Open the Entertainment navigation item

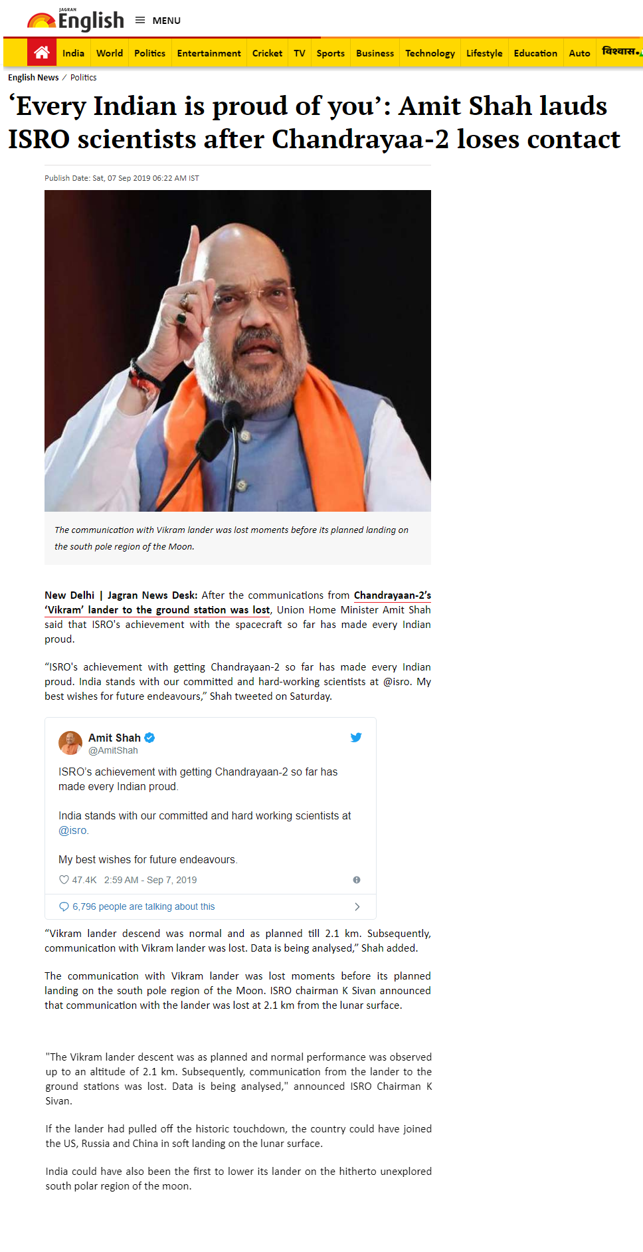pos(209,53)
